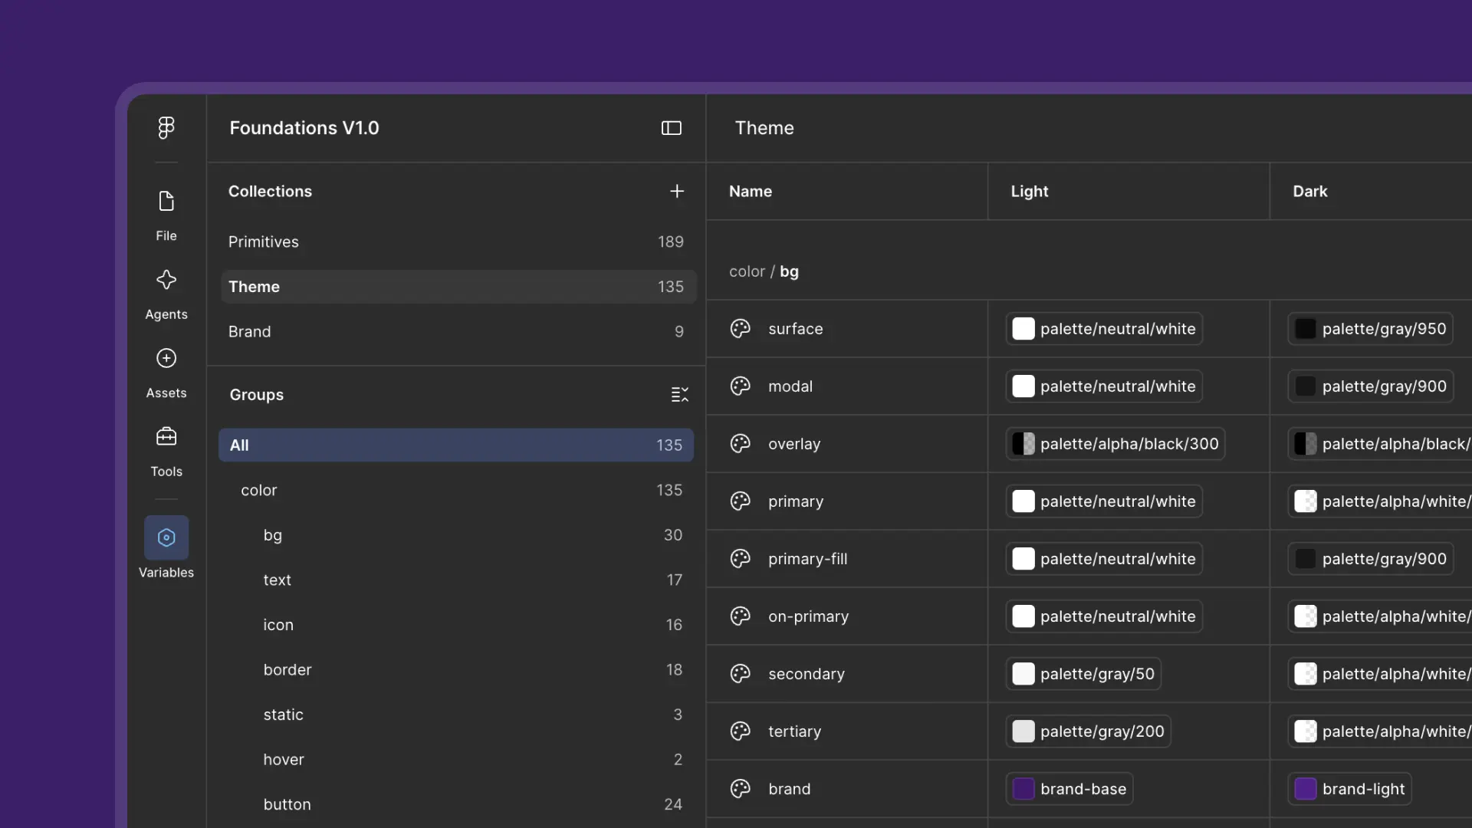Open the Tools panel
Screen dimensions: 1472x828
(x=166, y=452)
